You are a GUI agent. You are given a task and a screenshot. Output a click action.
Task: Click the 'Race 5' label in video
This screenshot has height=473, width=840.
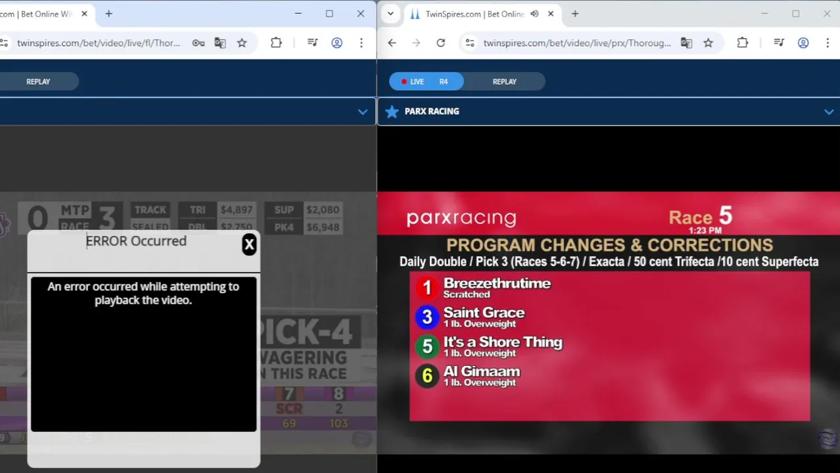coord(700,216)
